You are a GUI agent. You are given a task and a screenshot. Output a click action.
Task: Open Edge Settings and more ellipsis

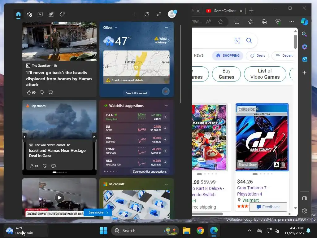292,22
